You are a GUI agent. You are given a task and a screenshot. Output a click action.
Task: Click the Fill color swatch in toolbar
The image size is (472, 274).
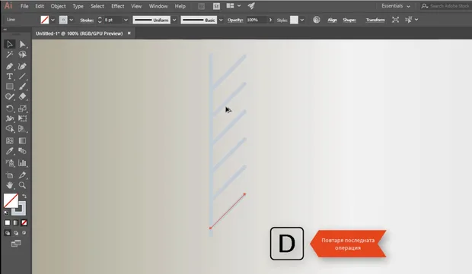click(x=11, y=201)
